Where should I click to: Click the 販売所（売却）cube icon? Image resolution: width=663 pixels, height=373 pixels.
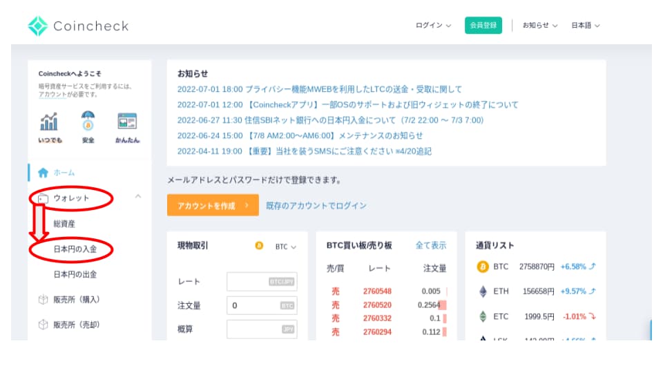[43, 325]
